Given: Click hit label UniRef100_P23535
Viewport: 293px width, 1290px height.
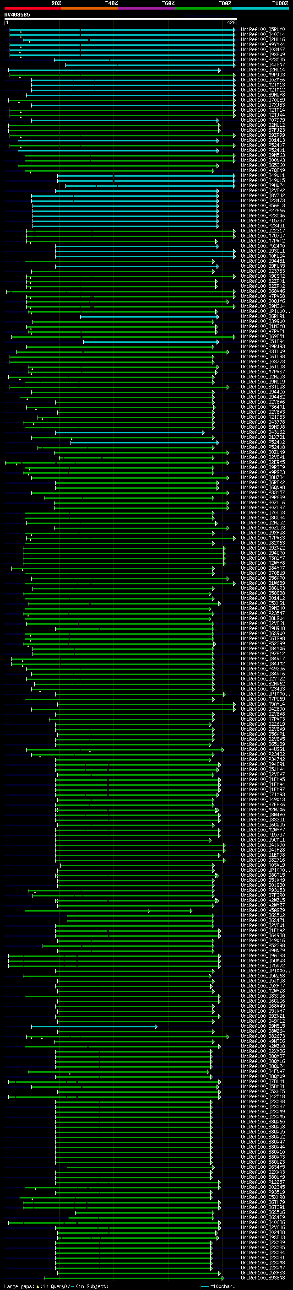Looking at the screenshot, I should point(262,59).
